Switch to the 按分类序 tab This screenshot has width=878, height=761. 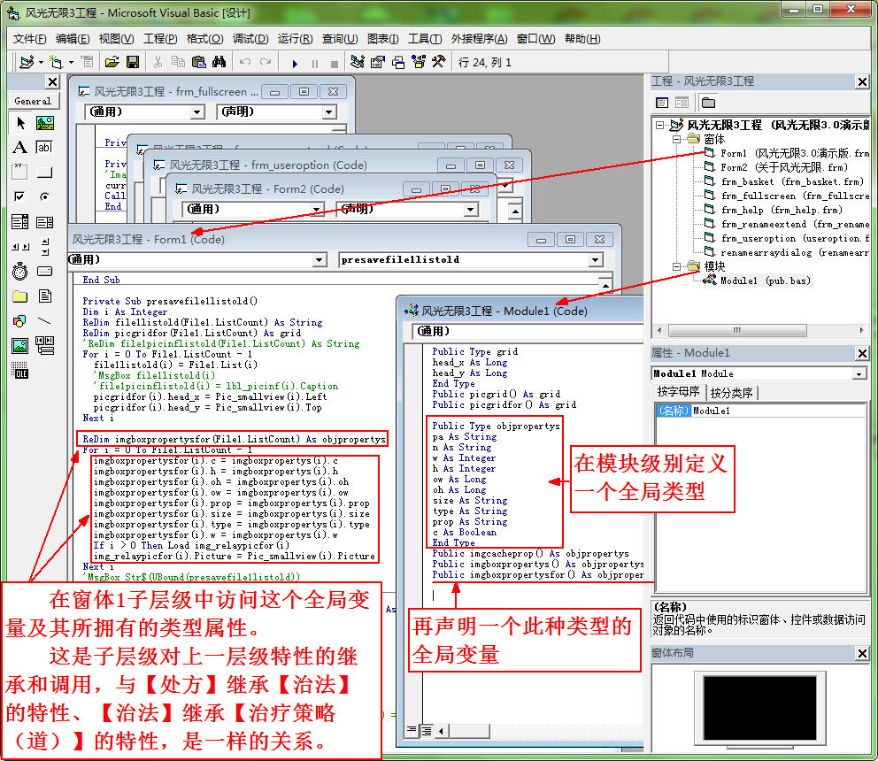point(731,392)
